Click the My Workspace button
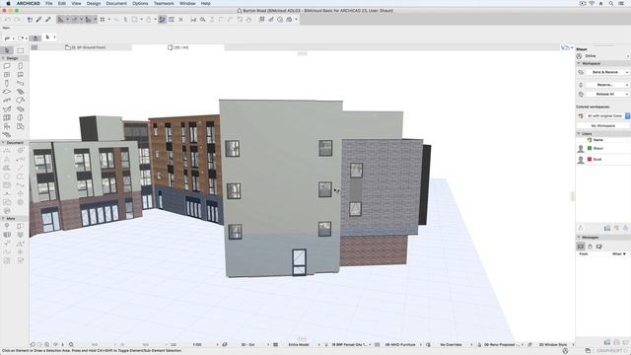 point(602,126)
